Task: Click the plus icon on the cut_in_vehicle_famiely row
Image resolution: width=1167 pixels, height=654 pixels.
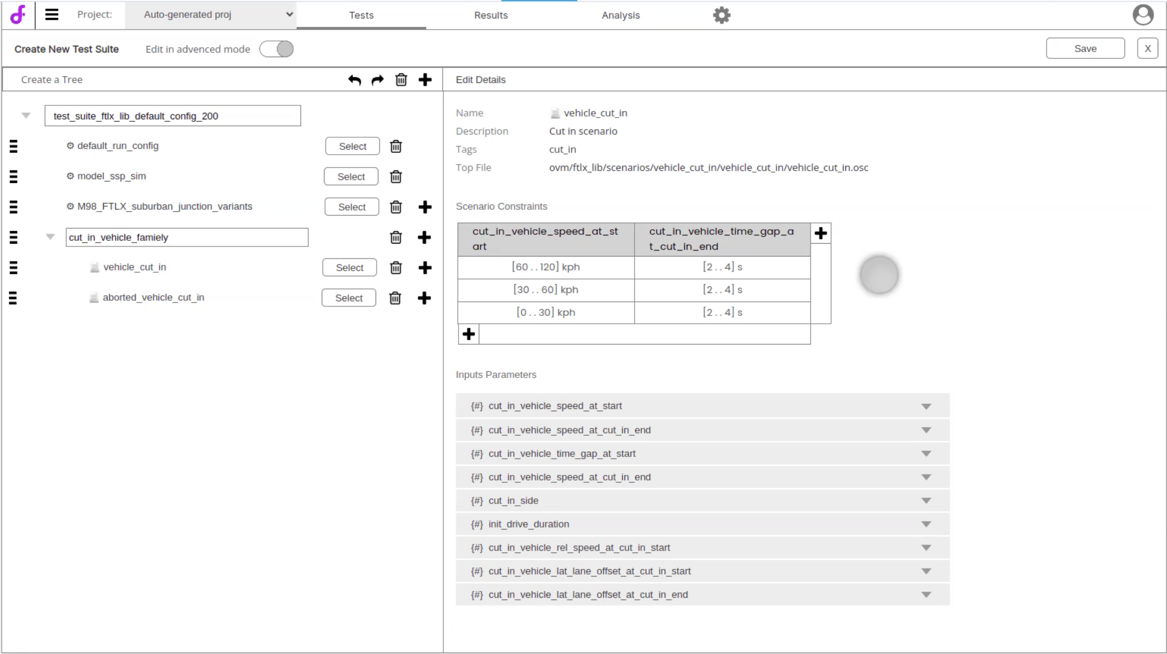Action: pyautogui.click(x=424, y=238)
